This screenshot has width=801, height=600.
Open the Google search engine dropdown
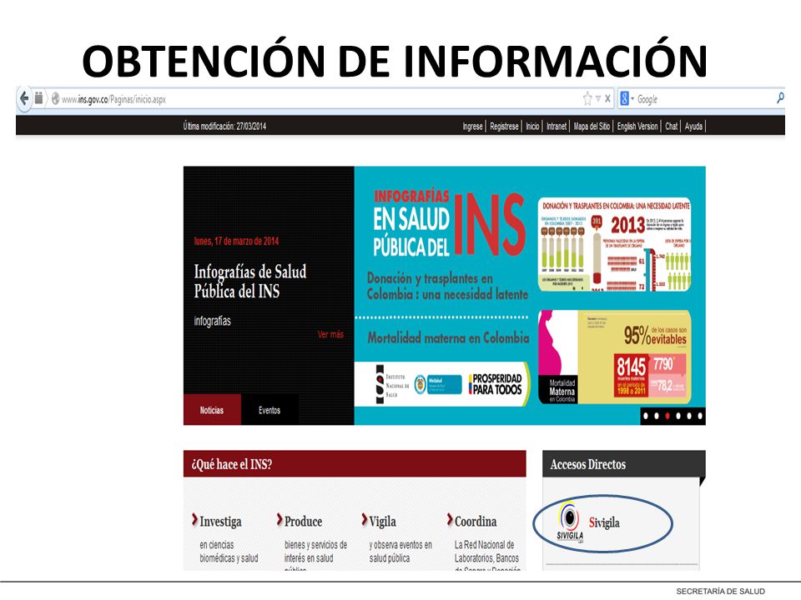[x=627, y=98]
